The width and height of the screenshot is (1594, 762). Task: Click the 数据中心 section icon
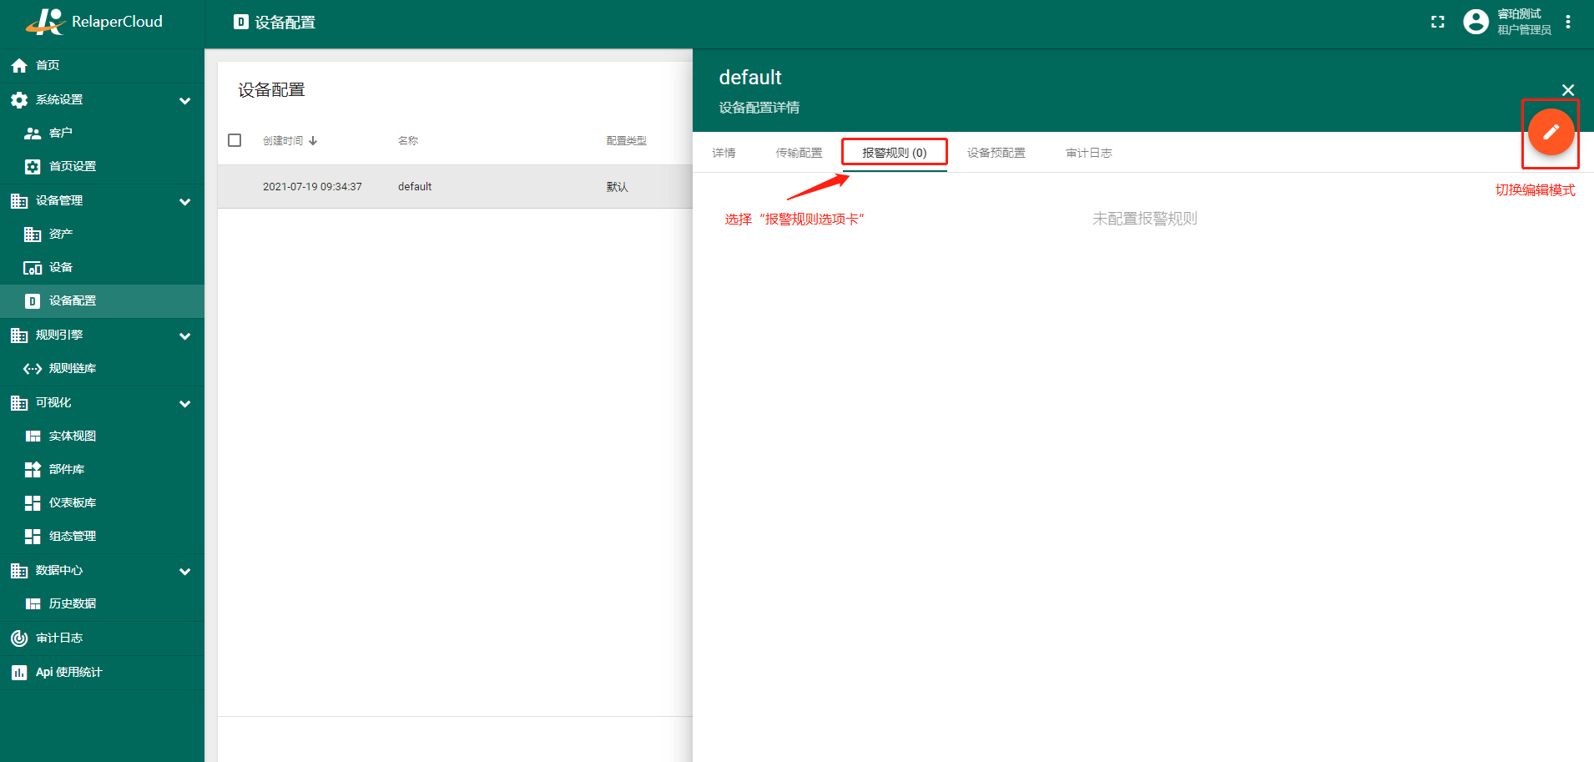coord(19,571)
